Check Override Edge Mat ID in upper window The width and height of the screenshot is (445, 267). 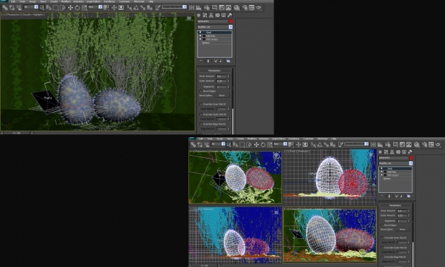pos(201,124)
